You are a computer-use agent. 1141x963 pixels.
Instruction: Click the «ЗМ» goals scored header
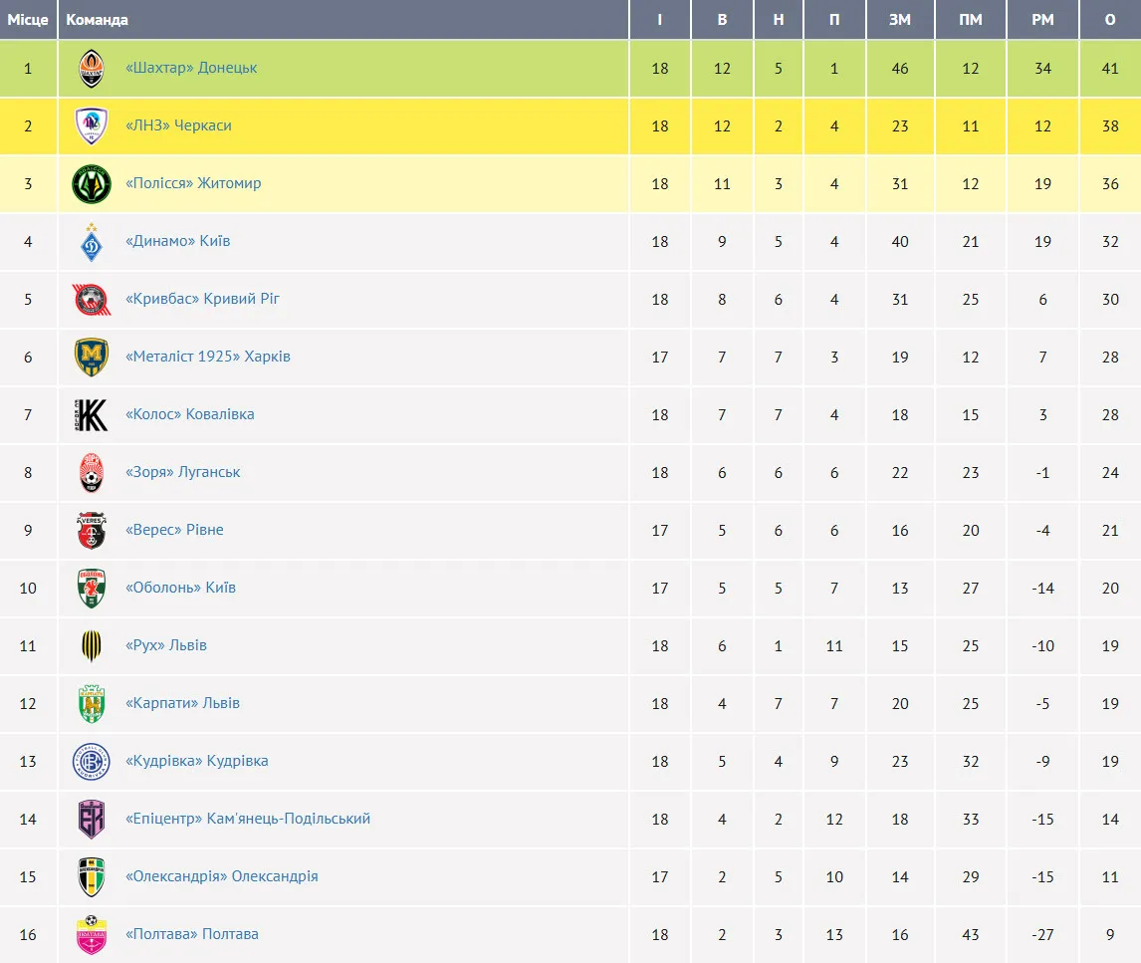(900, 20)
